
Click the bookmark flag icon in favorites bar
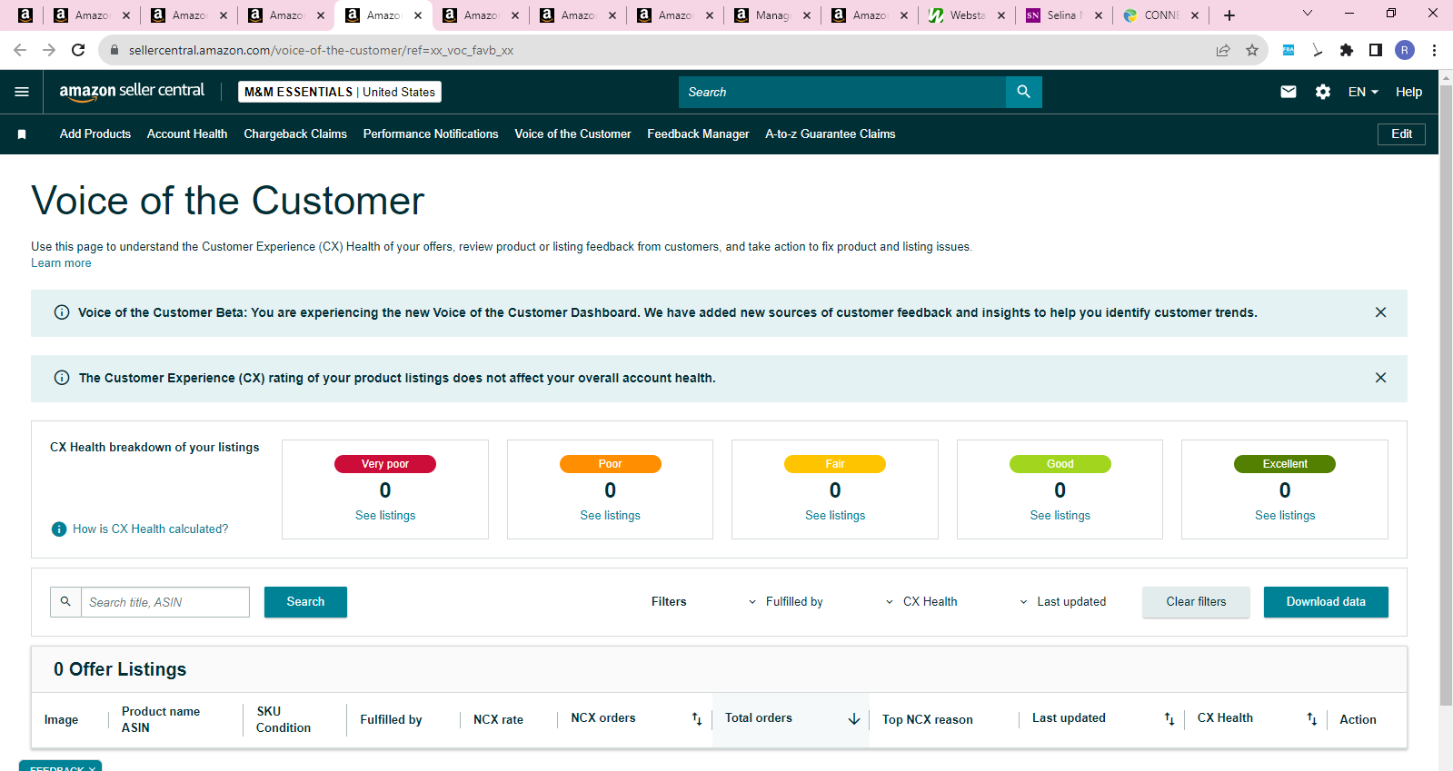(x=22, y=134)
